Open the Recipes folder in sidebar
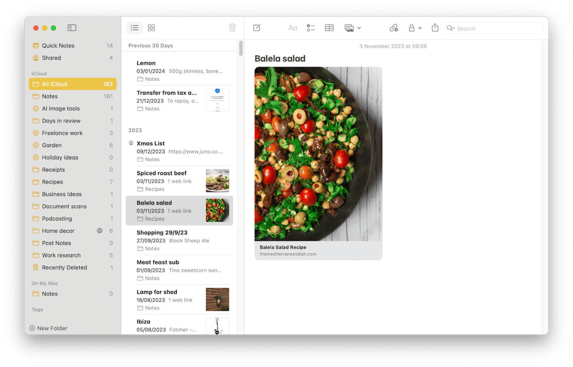The height and width of the screenshot is (367, 573). tap(52, 182)
